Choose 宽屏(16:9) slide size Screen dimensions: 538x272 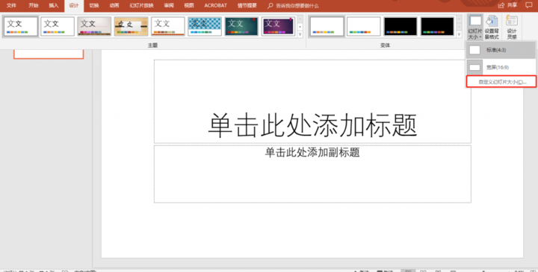tap(501, 67)
